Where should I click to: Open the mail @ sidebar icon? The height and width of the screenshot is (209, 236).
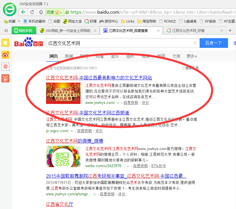point(5,67)
